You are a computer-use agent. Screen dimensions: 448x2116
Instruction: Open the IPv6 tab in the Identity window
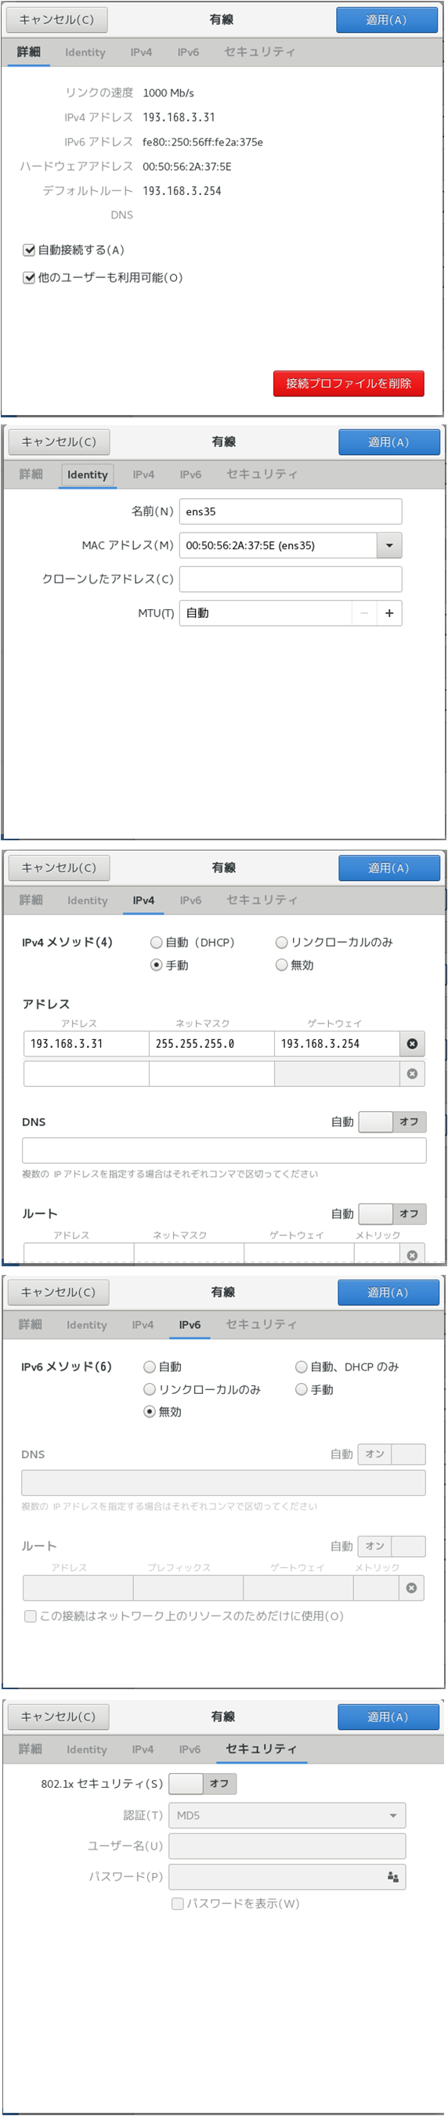coord(190,474)
